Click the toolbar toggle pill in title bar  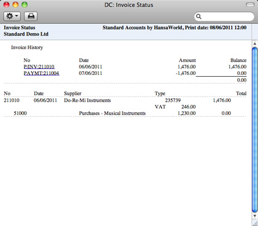point(250,4)
